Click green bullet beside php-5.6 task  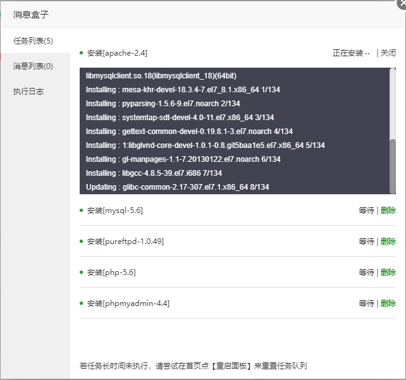point(82,273)
